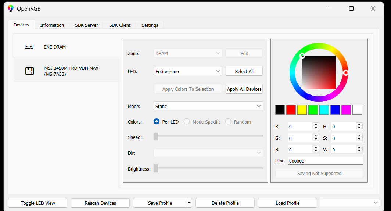Pick the cyan color swatch
The height and width of the screenshot is (211, 391).
tap(324, 110)
